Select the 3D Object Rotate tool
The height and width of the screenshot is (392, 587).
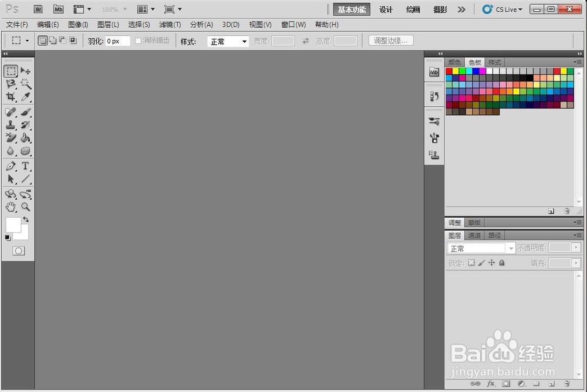coord(11,194)
